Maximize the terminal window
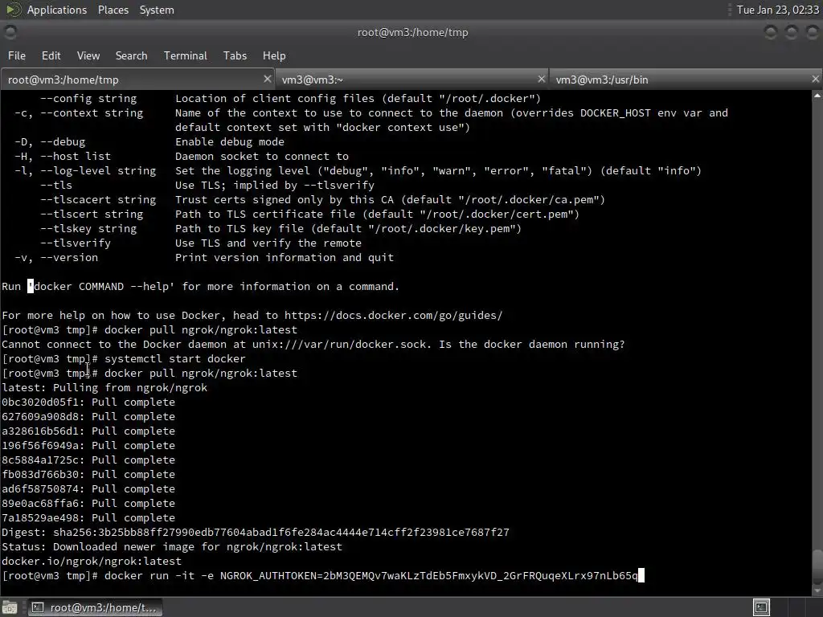Viewport: 823px width, 617px height. pyautogui.click(x=791, y=32)
